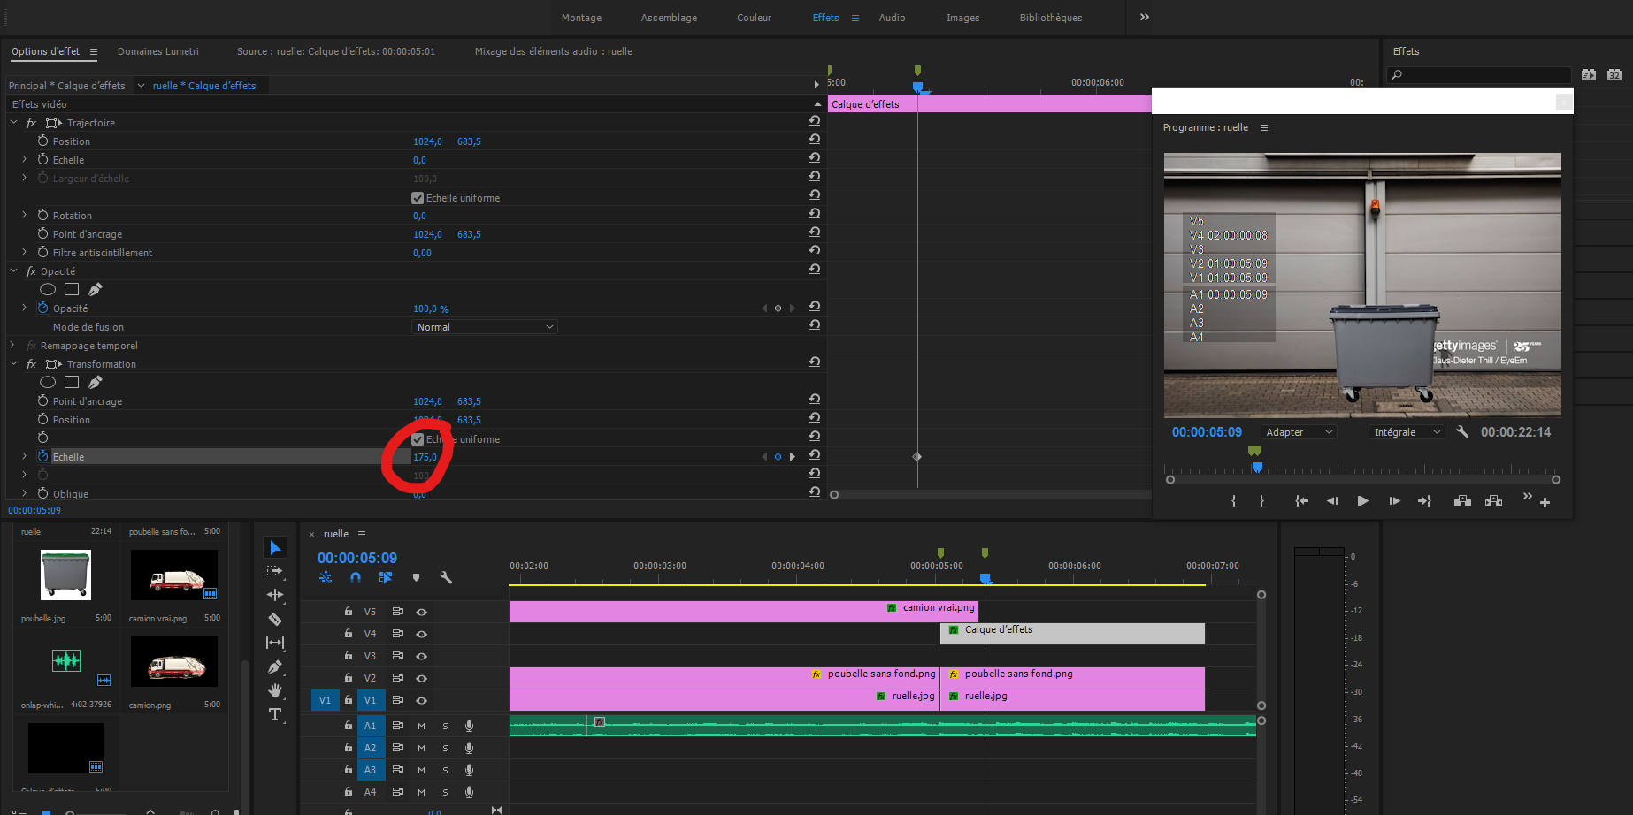Mute audio track A1

tap(421, 726)
